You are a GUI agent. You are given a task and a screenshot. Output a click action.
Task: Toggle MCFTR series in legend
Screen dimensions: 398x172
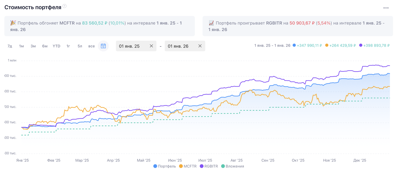coord(188,166)
